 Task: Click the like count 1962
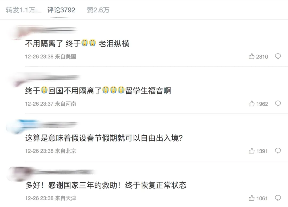262,104
